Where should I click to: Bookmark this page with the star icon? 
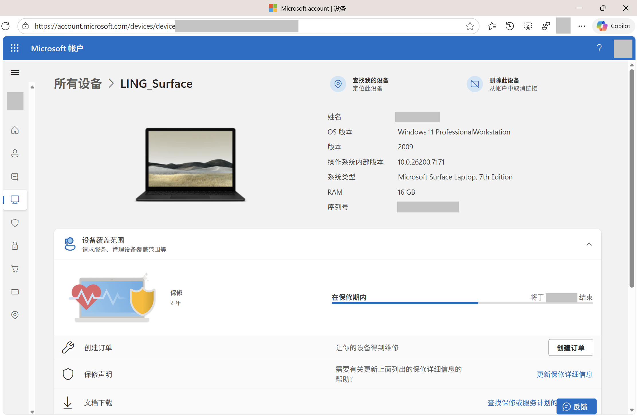[470, 26]
